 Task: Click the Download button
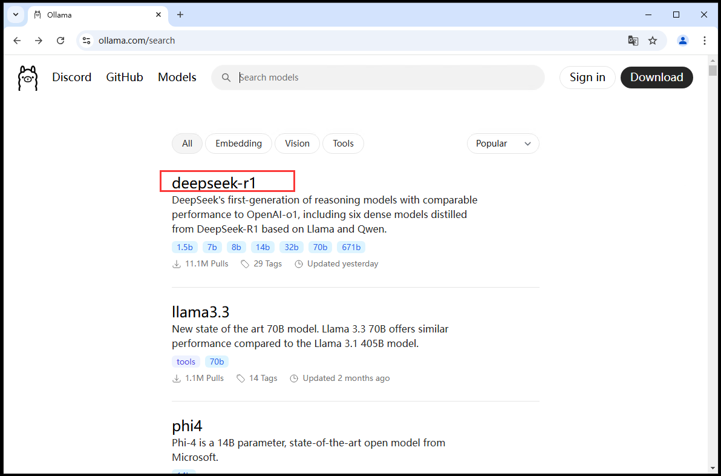pyautogui.click(x=657, y=78)
